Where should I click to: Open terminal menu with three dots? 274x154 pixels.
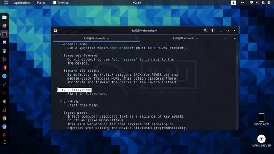coord(212,30)
